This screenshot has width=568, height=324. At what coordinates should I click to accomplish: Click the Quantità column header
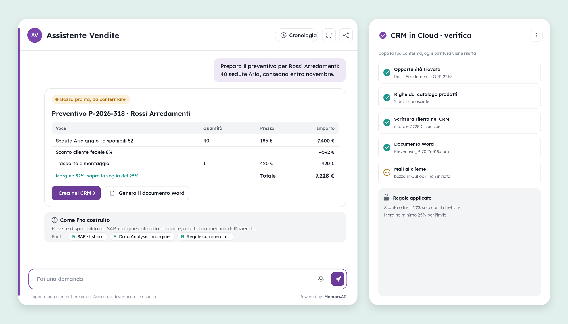pos(213,128)
